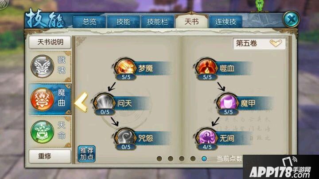Click the 天书说明 button
The image size is (319, 179).
coord(50,42)
